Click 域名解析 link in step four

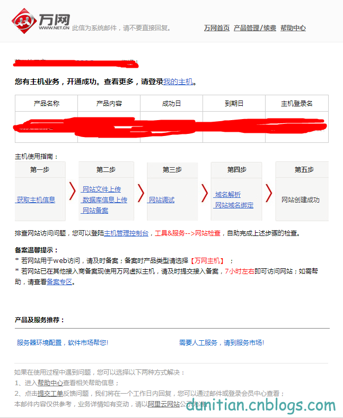(x=228, y=195)
